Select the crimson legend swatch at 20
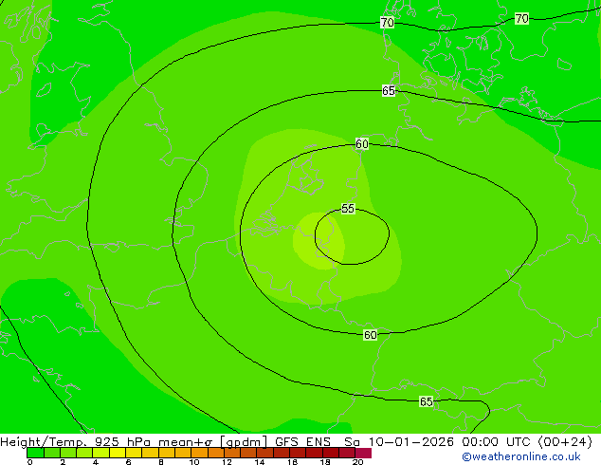601x465 pixels. 363,453
